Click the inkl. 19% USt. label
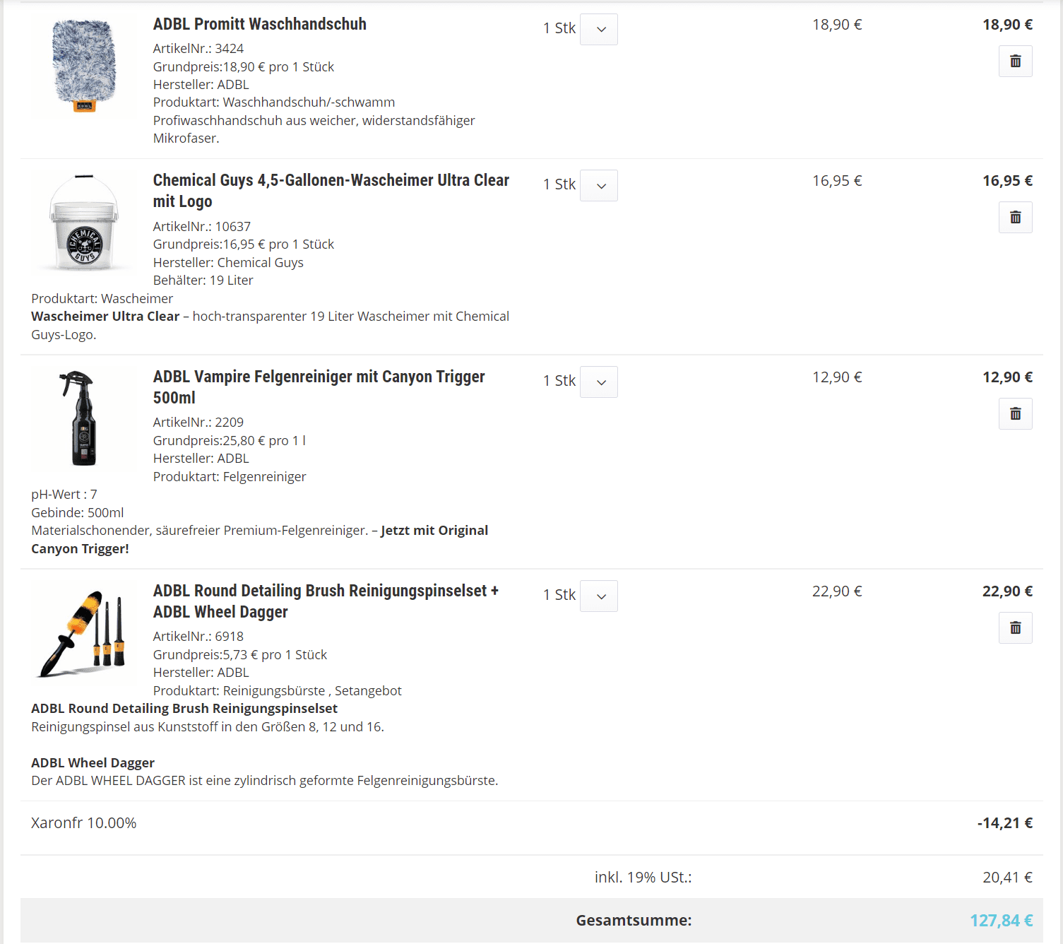Screen dimensions: 1063x944 (643, 878)
